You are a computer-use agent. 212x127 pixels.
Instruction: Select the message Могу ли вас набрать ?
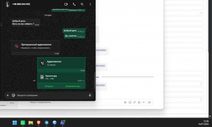pos(23,24)
